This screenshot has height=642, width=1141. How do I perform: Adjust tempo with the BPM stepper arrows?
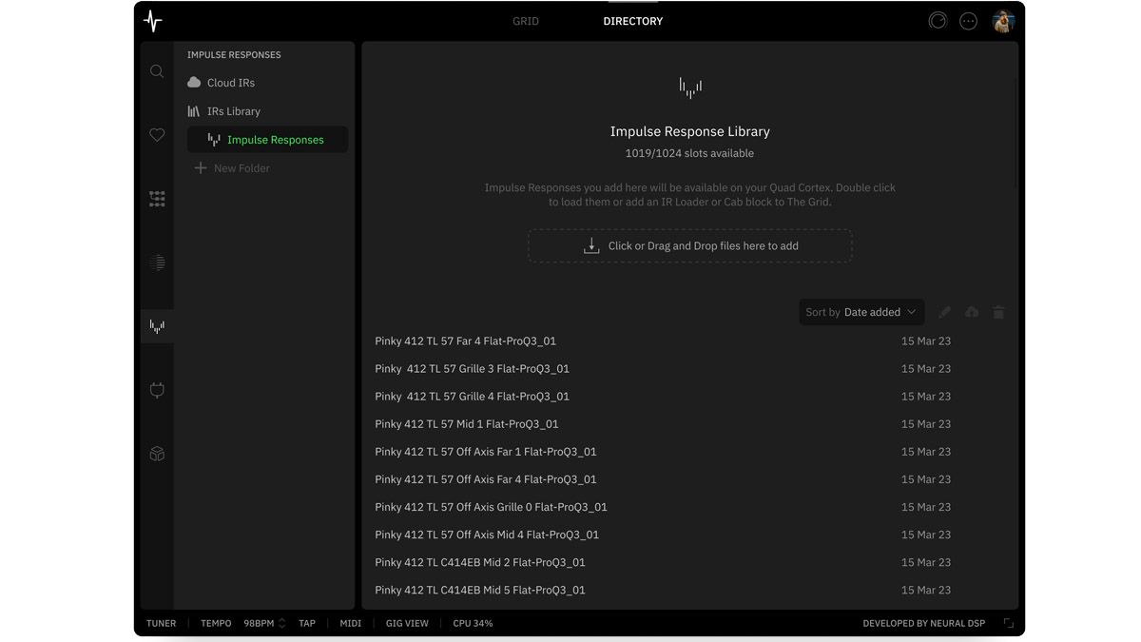[x=281, y=624]
